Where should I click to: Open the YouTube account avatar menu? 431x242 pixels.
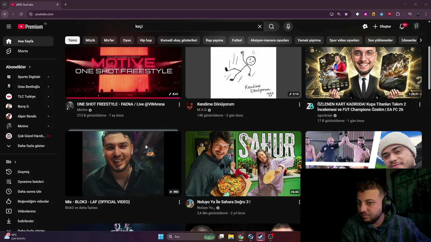417,26
